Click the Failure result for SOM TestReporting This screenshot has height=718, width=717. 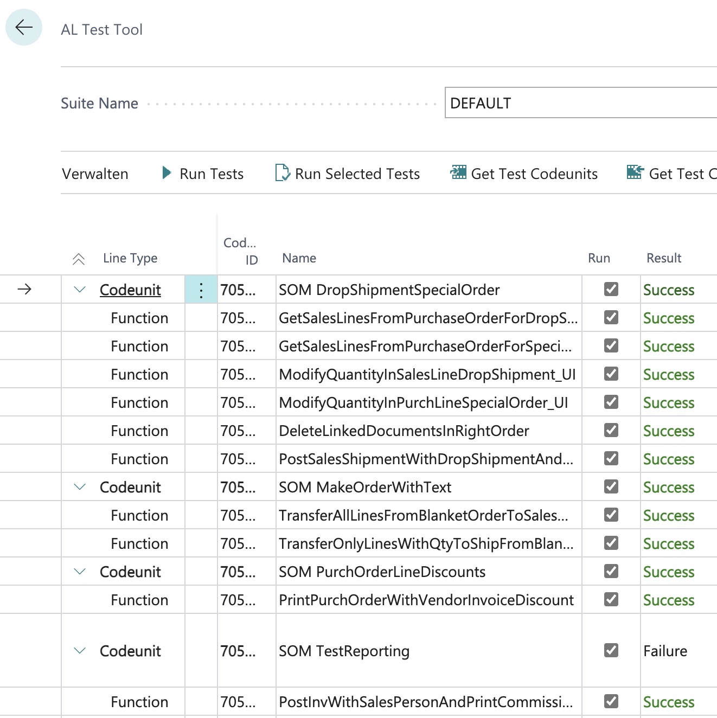pyautogui.click(x=665, y=651)
